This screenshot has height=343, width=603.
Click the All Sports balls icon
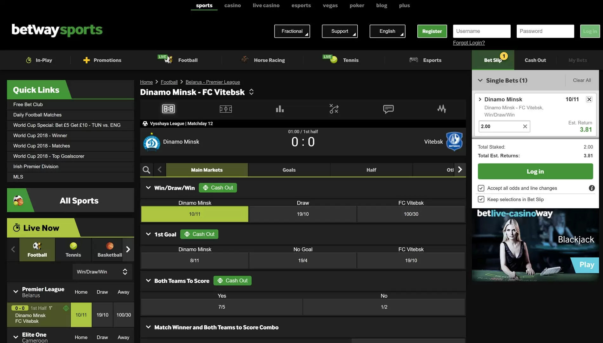tap(18, 200)
